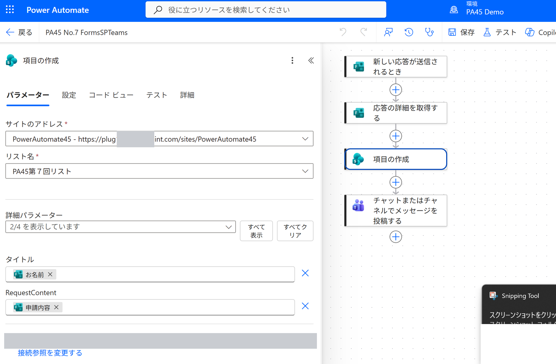556x364 pixels.
Task: Click the Forms icon on 応答の詳細を取得する
Action: coord(359,113)
